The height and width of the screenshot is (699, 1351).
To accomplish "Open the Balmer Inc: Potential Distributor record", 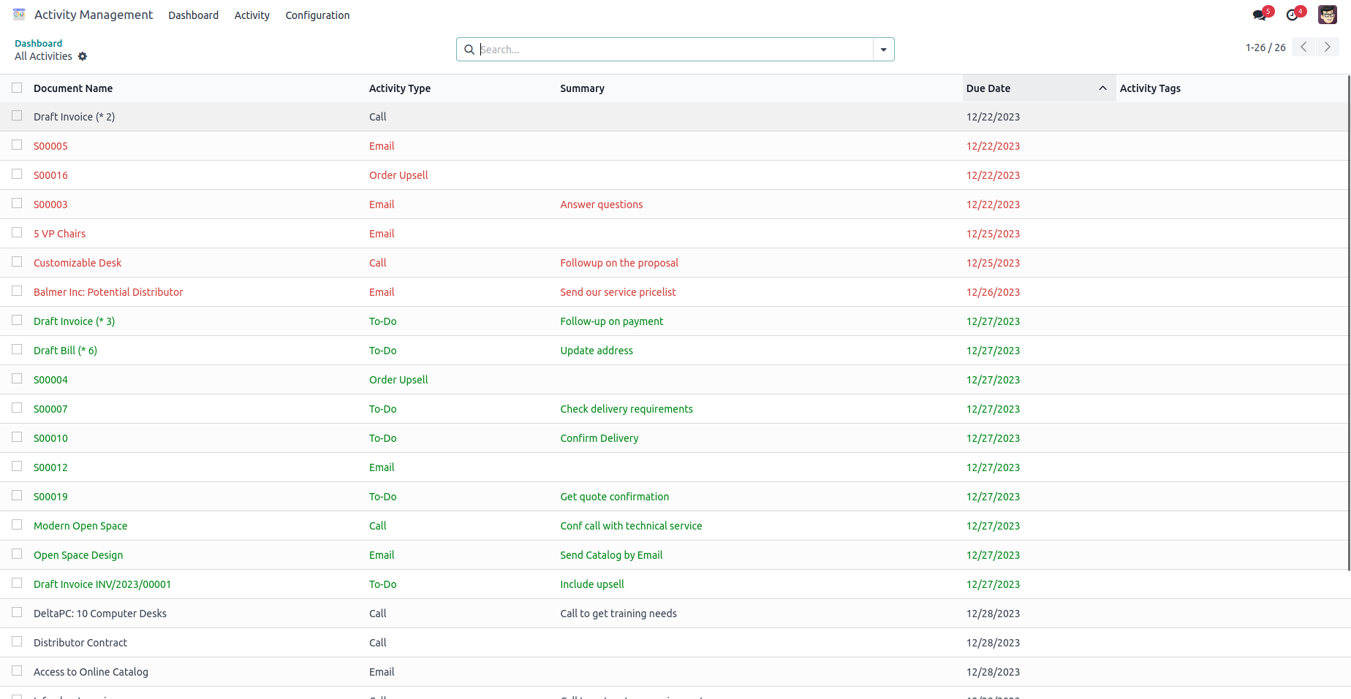I will click(x=108, y=292).
